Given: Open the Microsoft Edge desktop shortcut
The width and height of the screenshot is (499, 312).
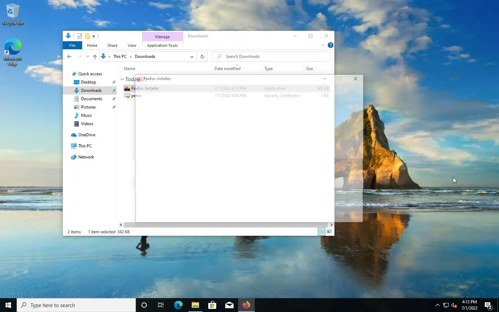Looking at the screenshot, I should [x=12, y=52].
